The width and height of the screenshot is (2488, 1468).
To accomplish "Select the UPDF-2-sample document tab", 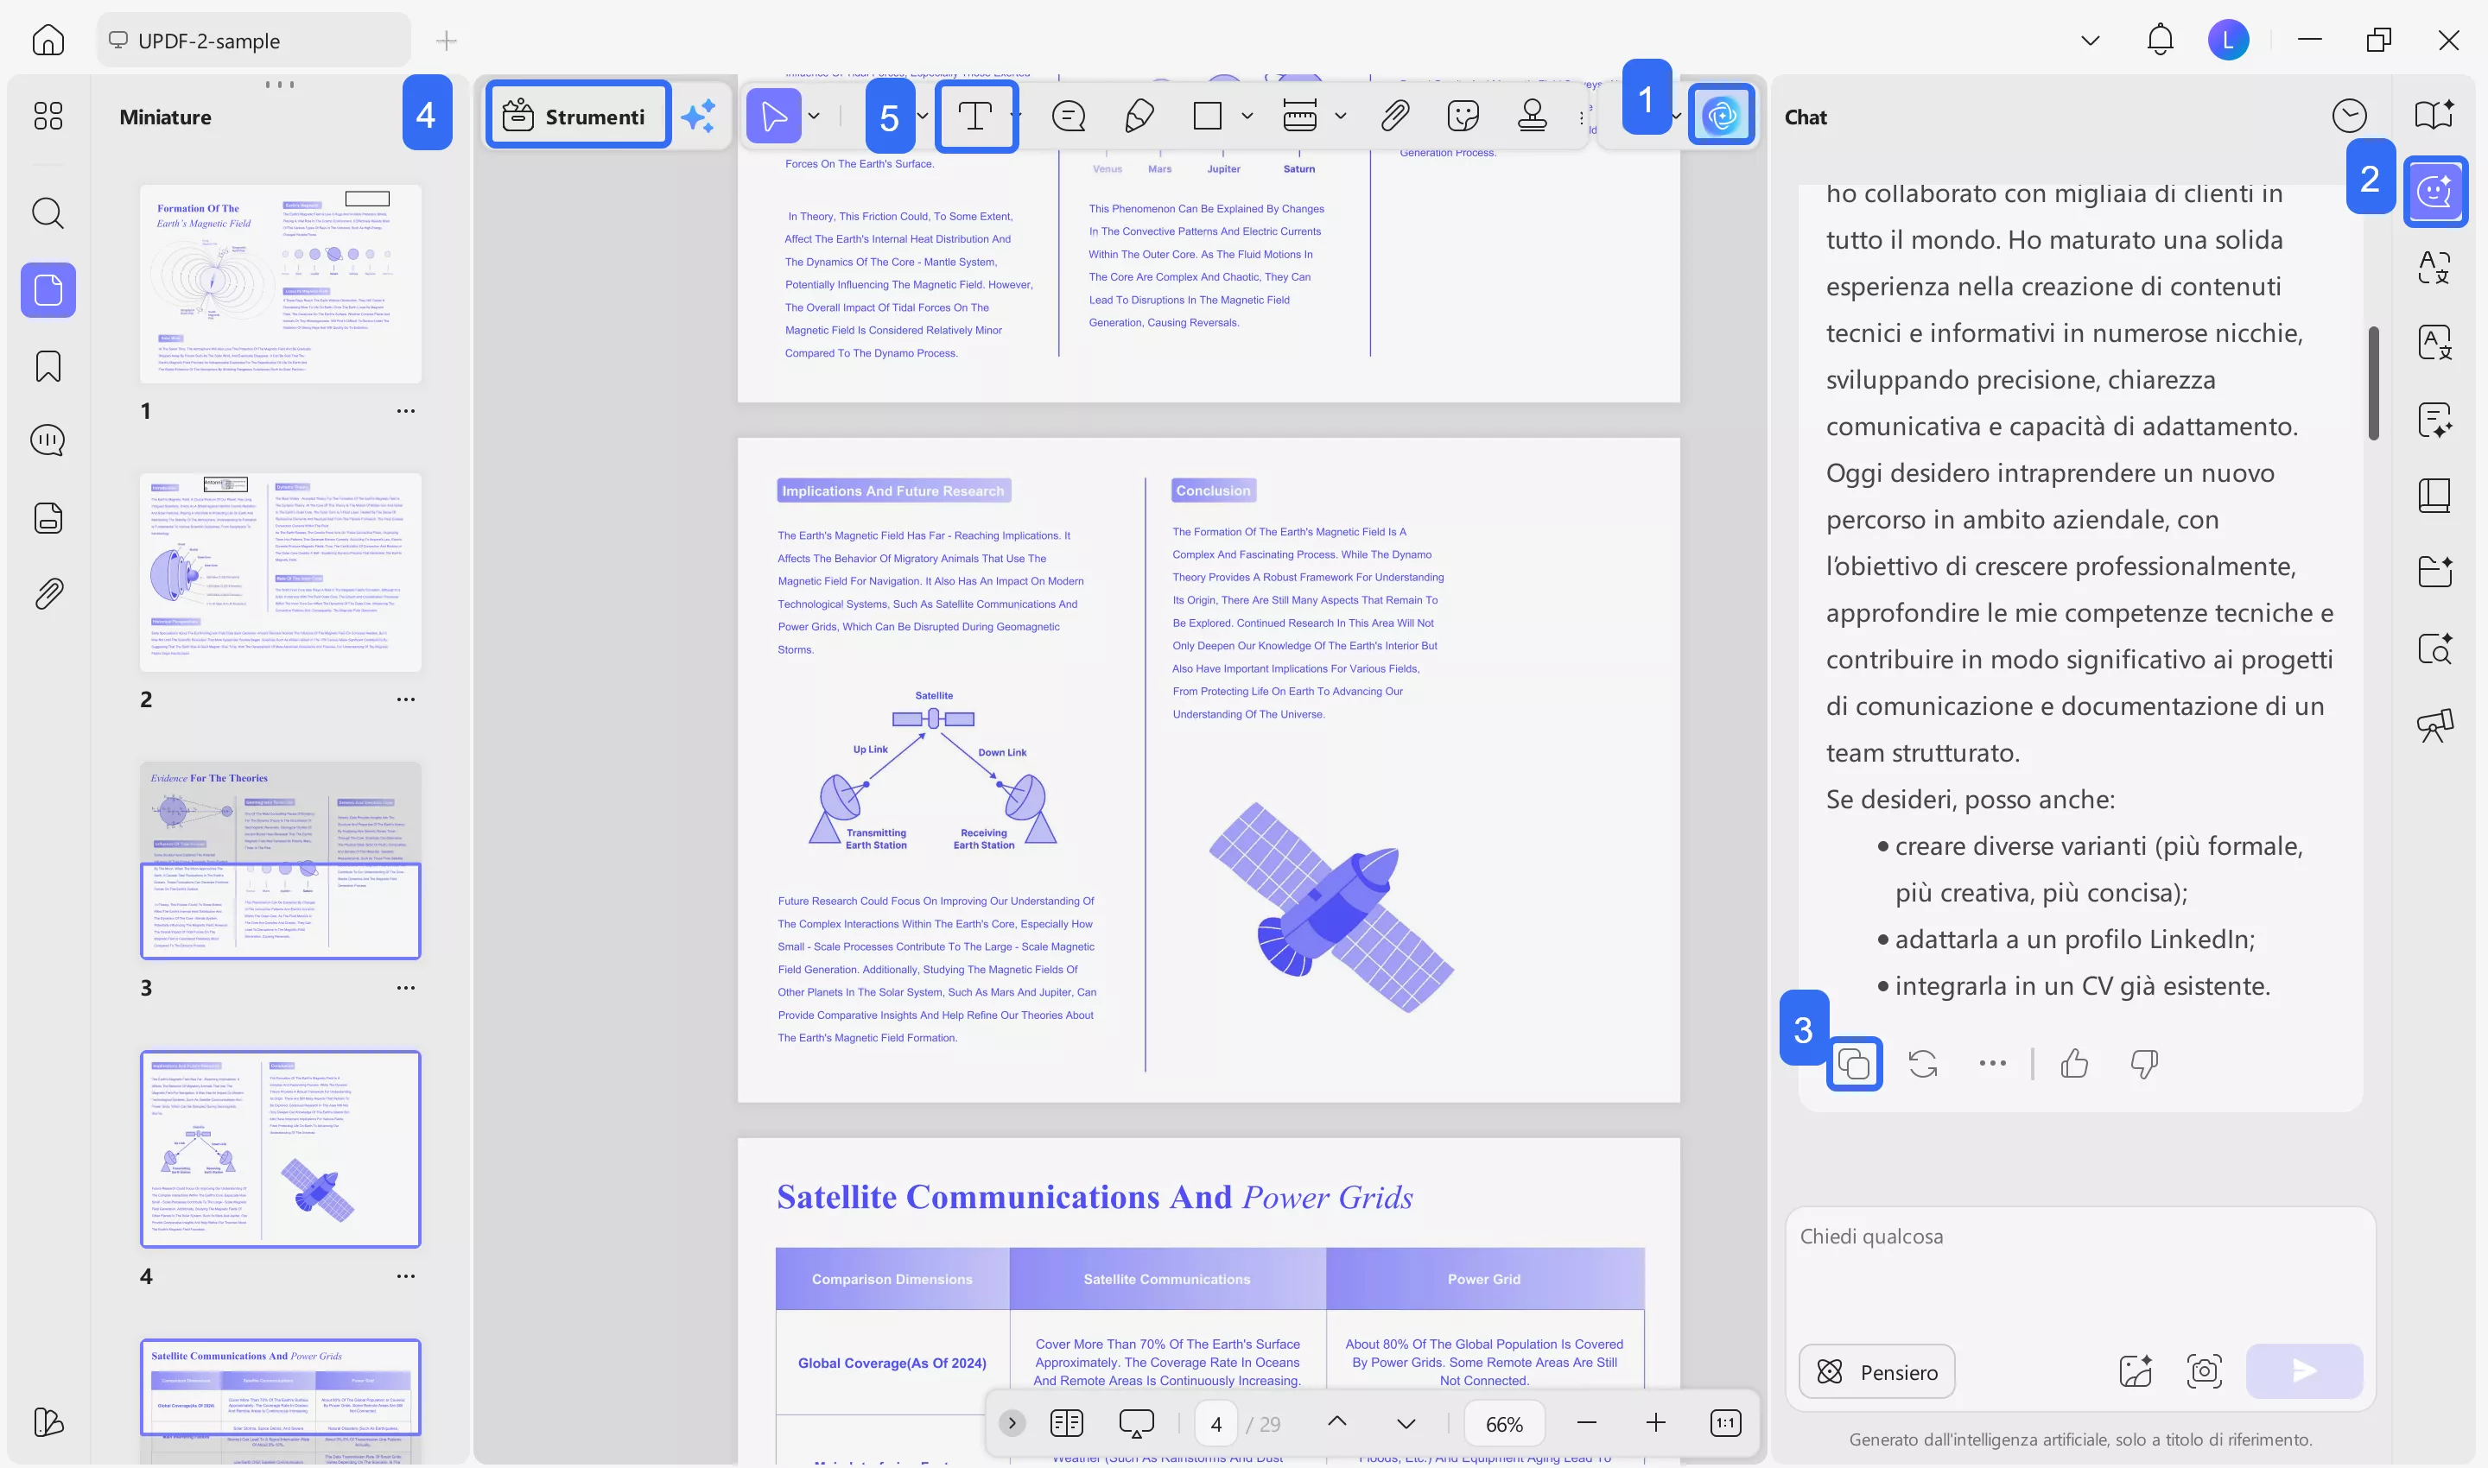I will coord(253,41).
